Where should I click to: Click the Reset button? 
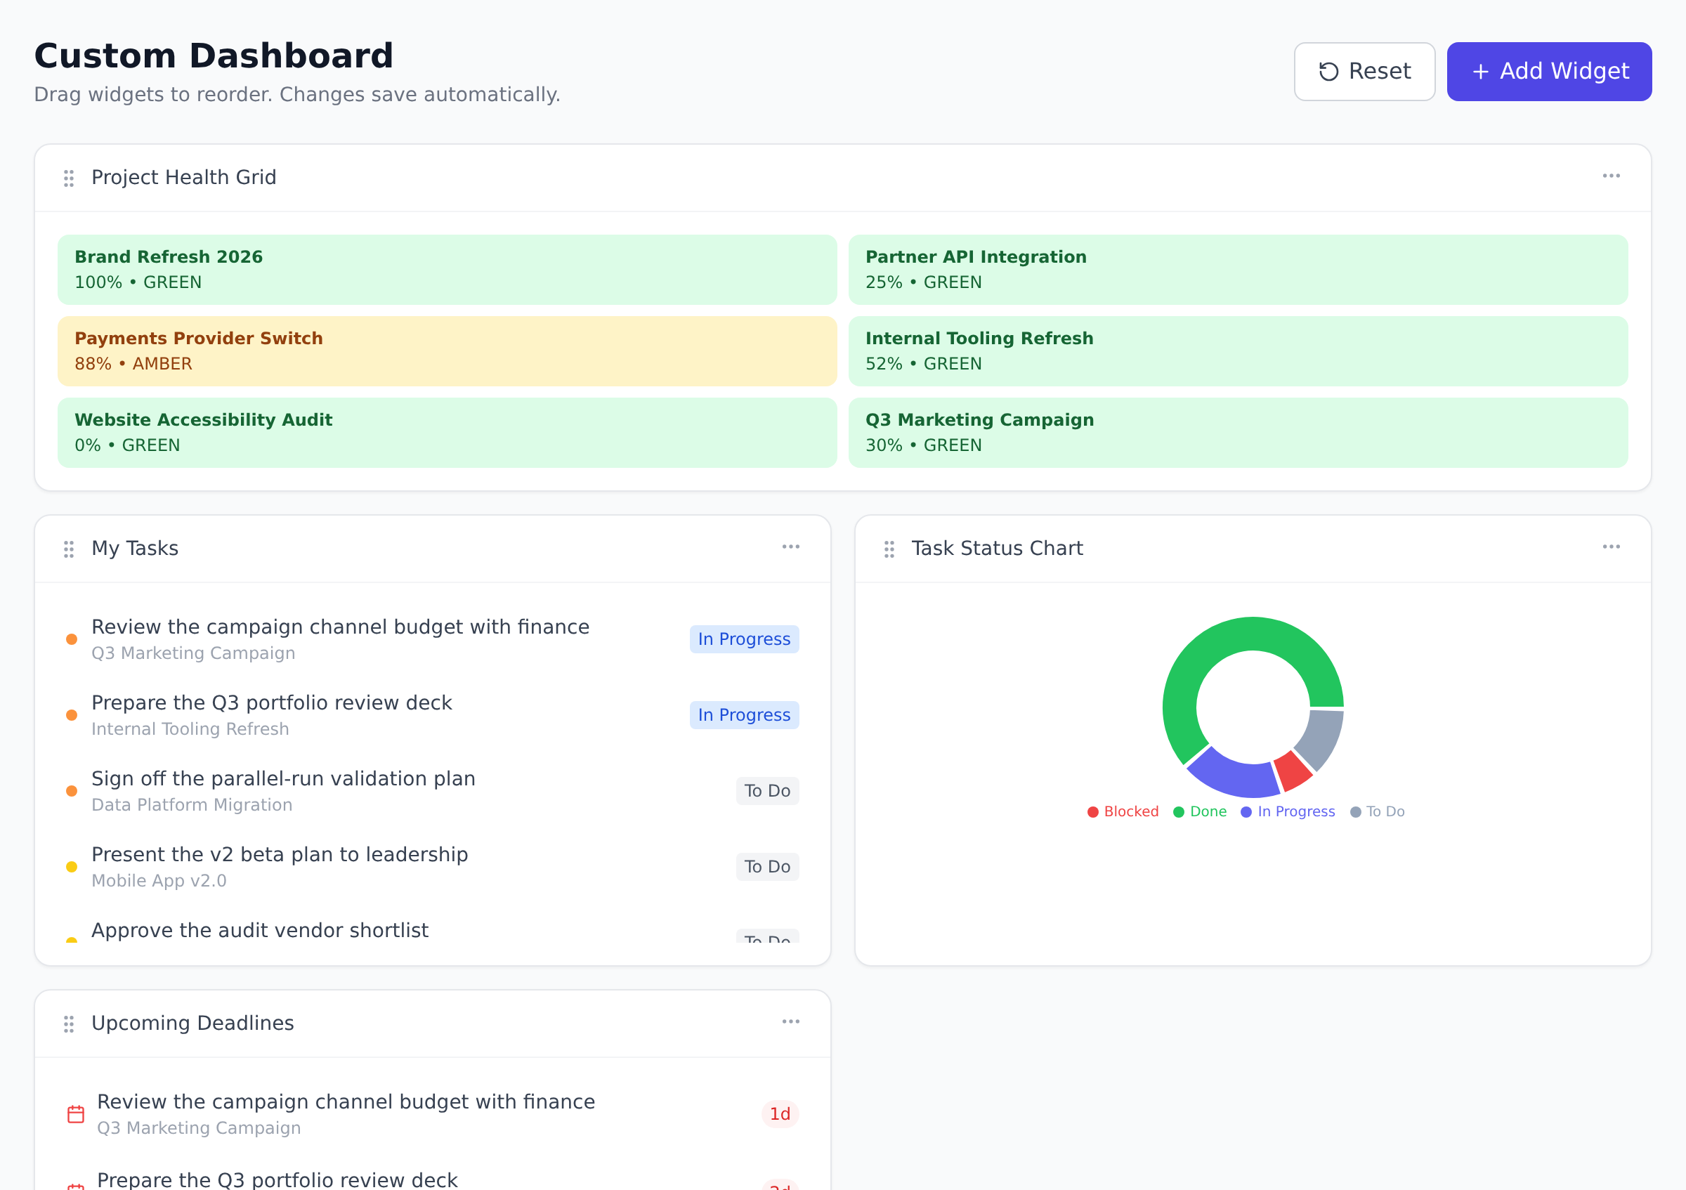coord(1364,71)
